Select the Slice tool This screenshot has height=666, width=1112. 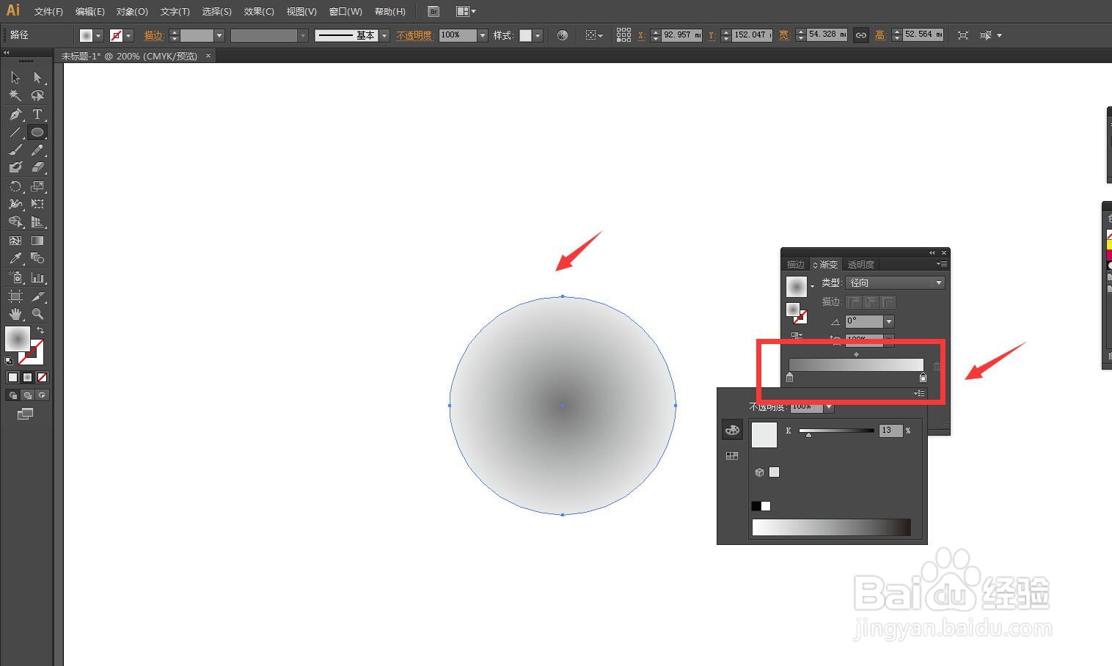[37, 296]
